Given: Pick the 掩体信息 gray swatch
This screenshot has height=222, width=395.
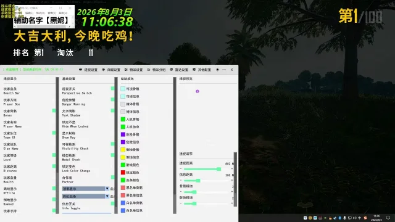Looking at the screenshot, I should 123,112.
